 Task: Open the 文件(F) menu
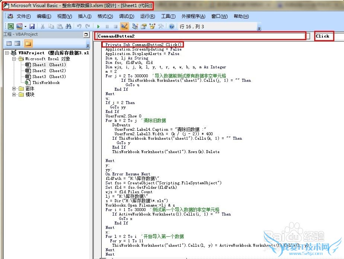[x=23, y=16]
